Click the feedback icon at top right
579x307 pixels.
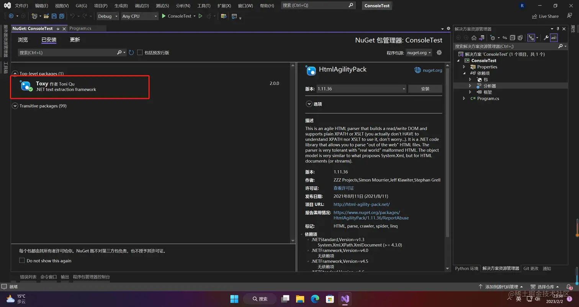[569, 16]
